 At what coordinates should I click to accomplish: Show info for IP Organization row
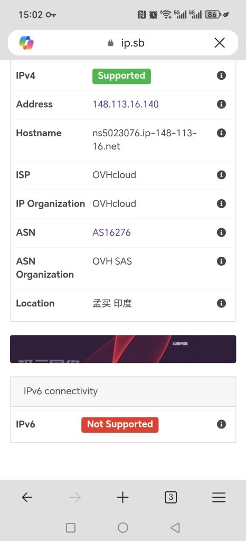(x=221, y=203)
